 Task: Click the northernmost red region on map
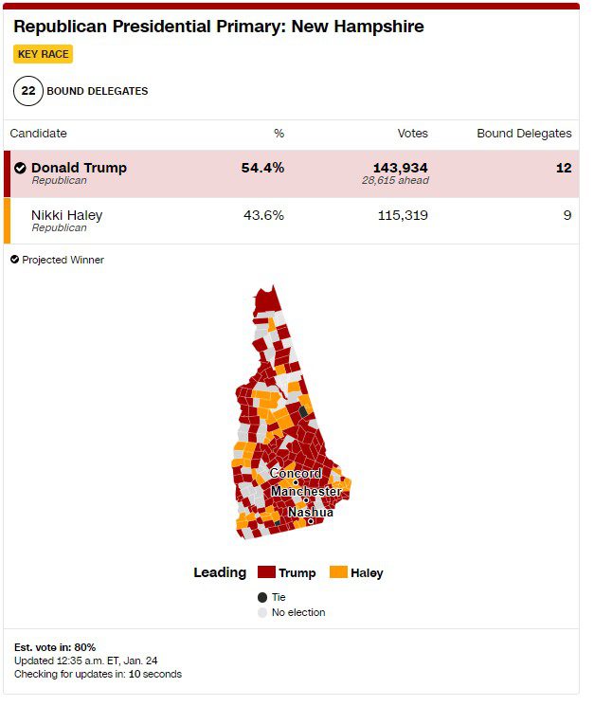[x=269, y=299]
